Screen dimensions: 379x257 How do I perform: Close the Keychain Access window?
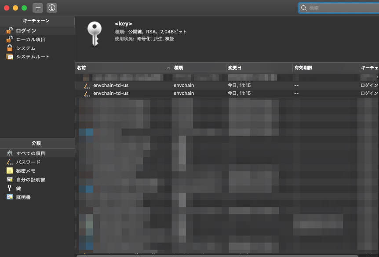pos(7,8)
